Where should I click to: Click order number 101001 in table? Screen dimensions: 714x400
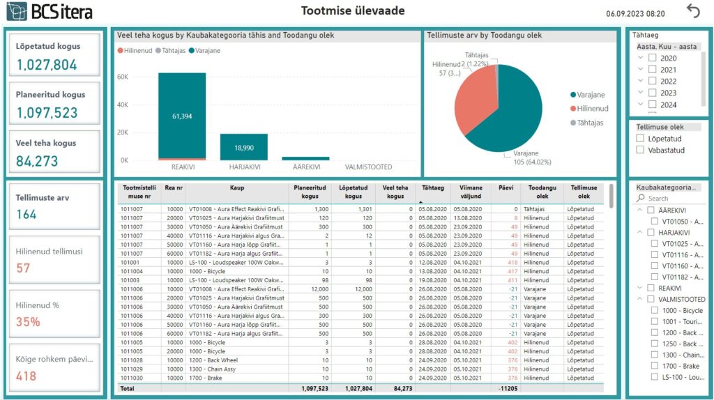(x=130, y=262)
